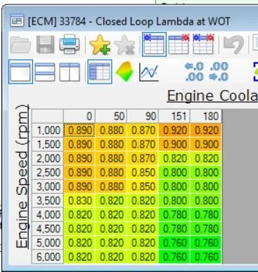
Task: Select the 90 coolant column header
Action: coord(143,116)
